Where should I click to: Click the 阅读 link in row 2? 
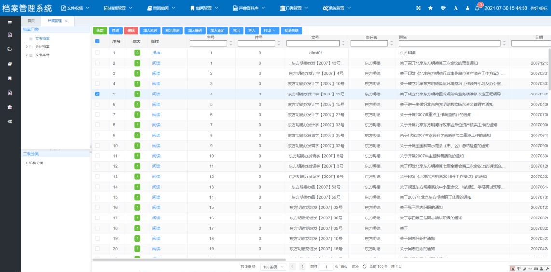click(156, 63)
